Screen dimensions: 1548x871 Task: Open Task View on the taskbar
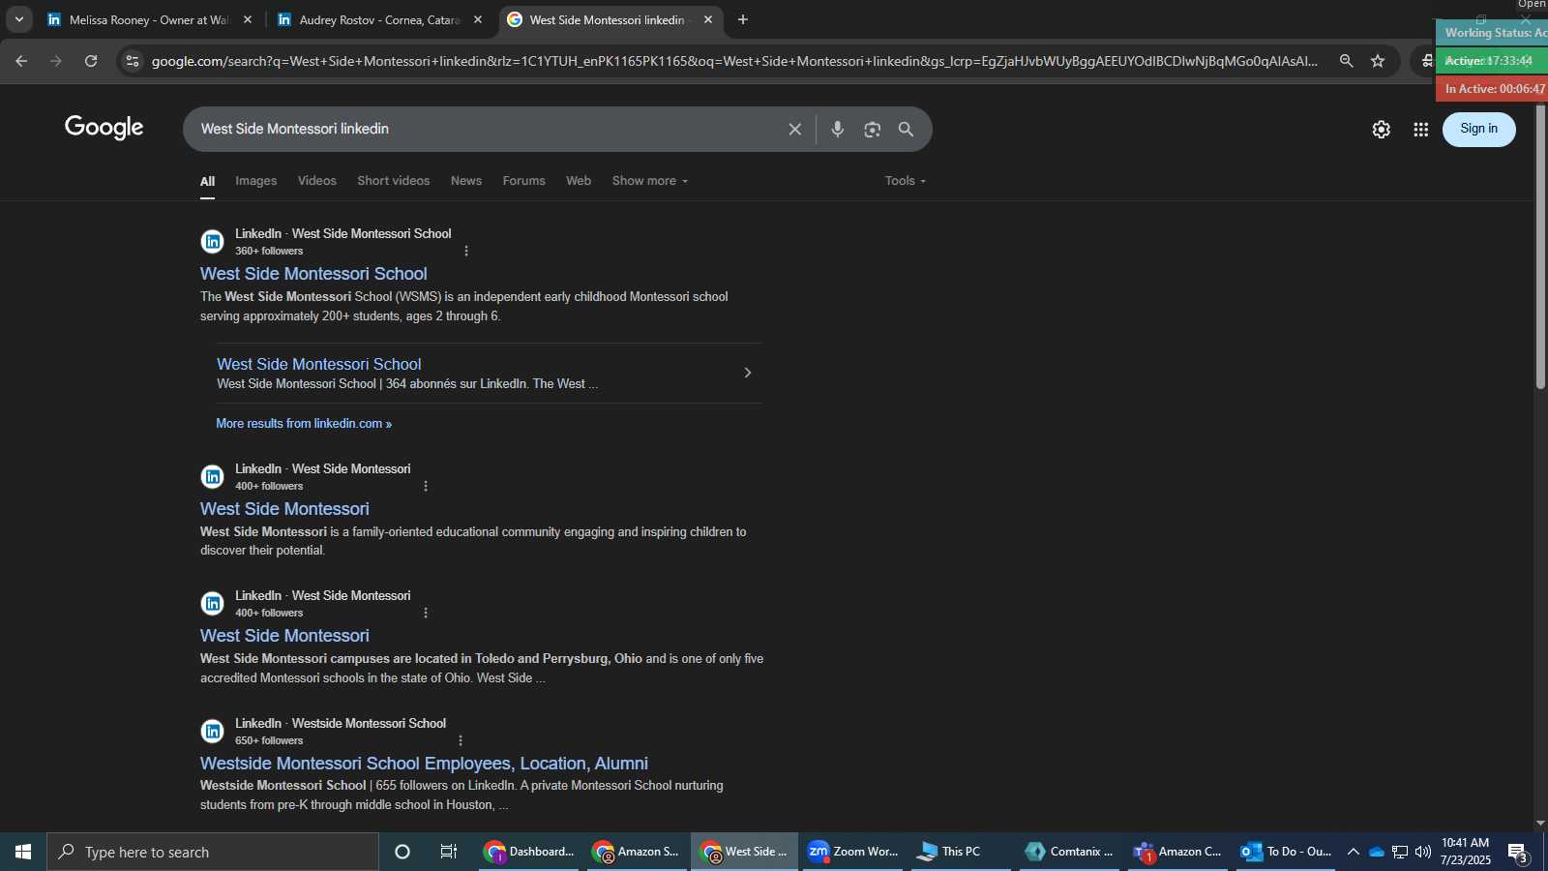(x=449, y=852)
